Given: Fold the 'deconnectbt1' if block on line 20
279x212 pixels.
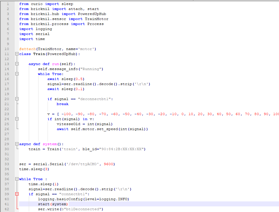Looking at the screenshot, I should coord(17,99).
